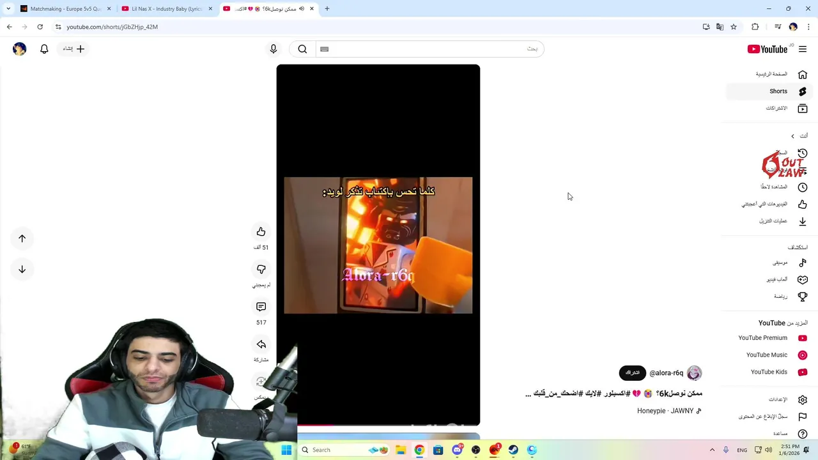Translate this page icon
Screen dimensions: 818x460
pos(720,27)
